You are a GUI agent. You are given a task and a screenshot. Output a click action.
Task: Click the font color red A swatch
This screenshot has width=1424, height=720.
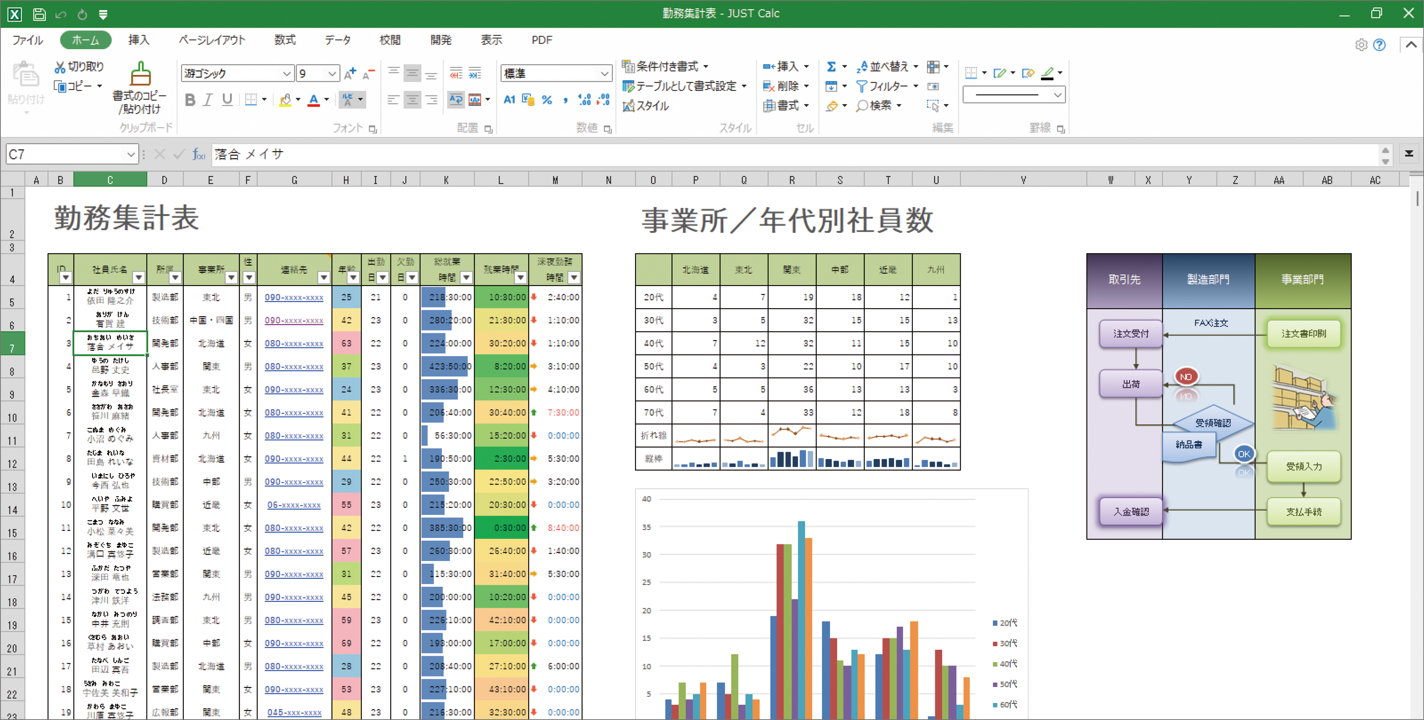tap(313, 100)
